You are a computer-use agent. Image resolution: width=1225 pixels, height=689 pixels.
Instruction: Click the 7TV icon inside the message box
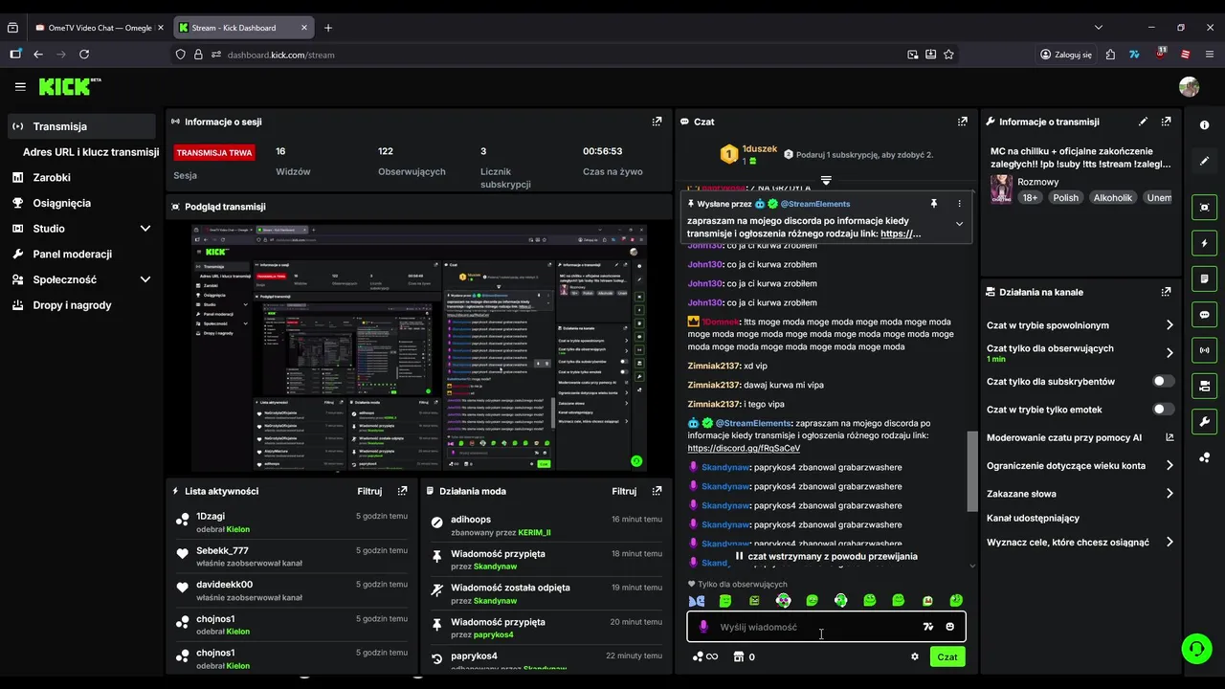(927, 627)
